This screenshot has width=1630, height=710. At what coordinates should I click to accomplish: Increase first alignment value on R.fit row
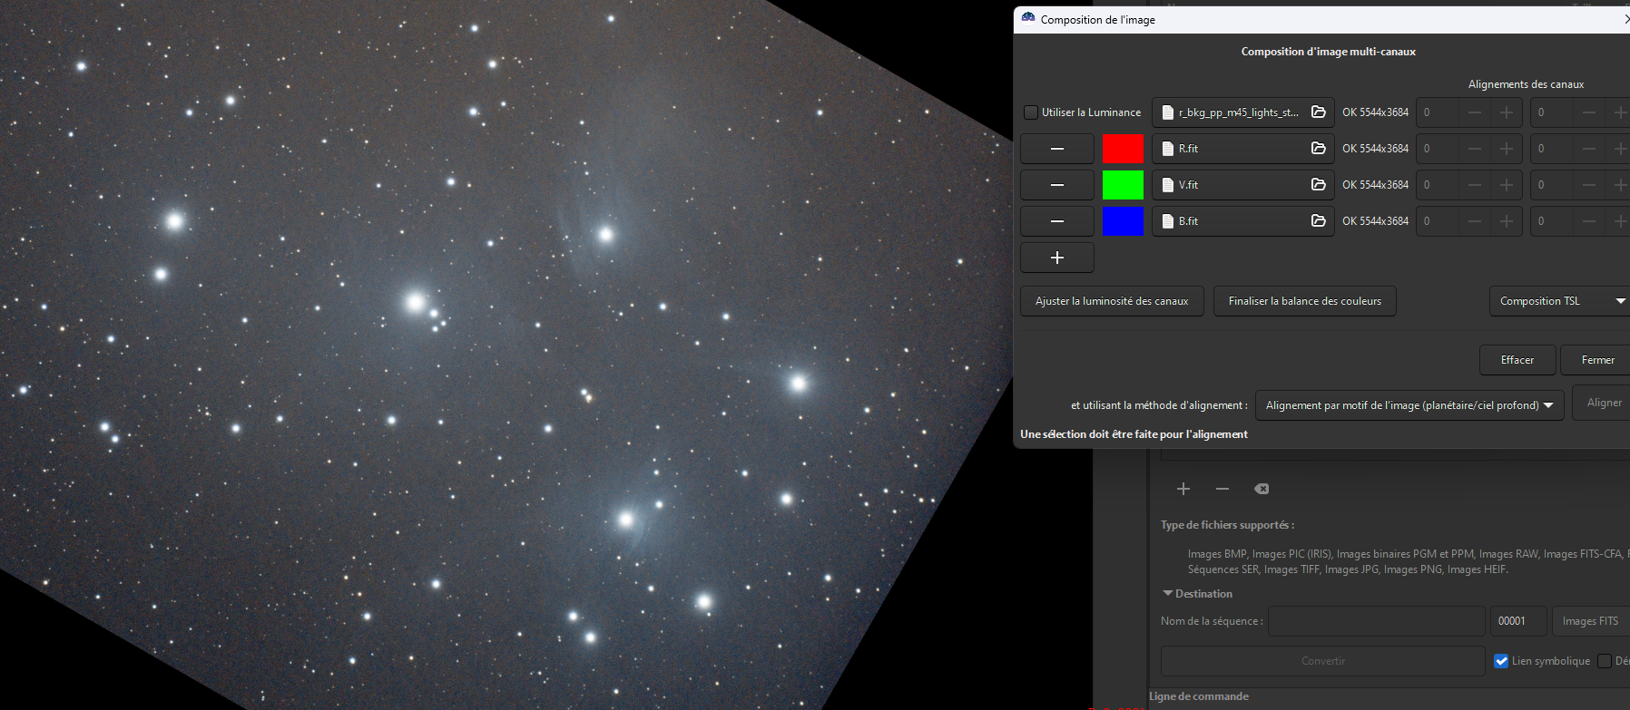[x=1507, y=149]
